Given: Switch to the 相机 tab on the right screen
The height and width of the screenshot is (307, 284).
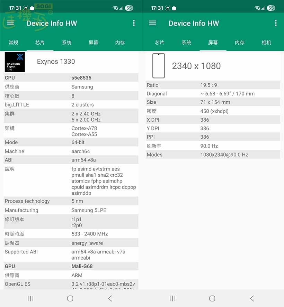Looking at the screenshot, I should (x=266, y=43).
